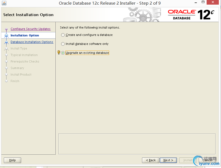
Task: Click the Installation Option step in sidebar
Action: tap(25, 35)
